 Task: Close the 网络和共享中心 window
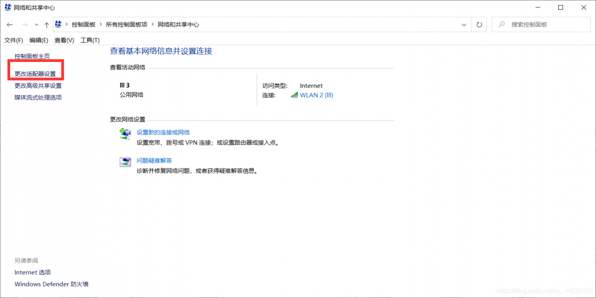click(584, 7)
